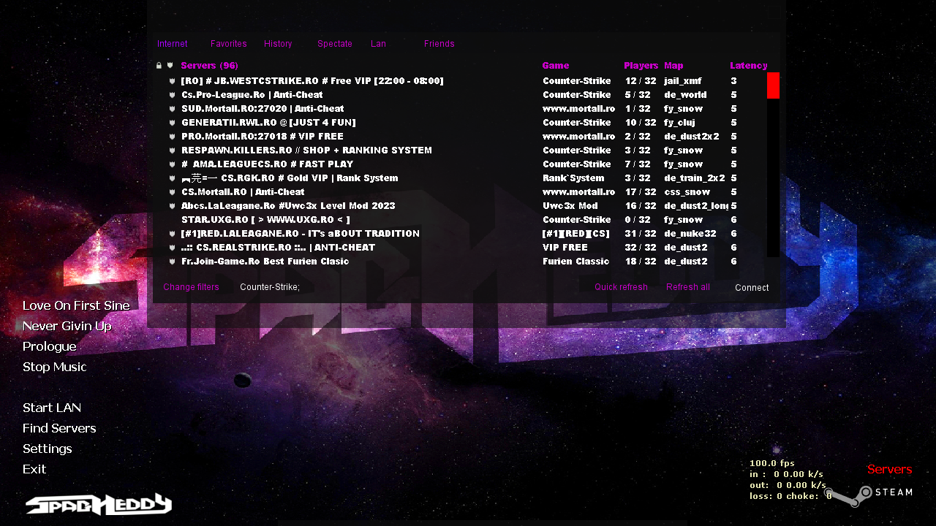Viewport: 936px width, 526px height.
Task: Open the Friends tab
Action: tap(439, 44)
